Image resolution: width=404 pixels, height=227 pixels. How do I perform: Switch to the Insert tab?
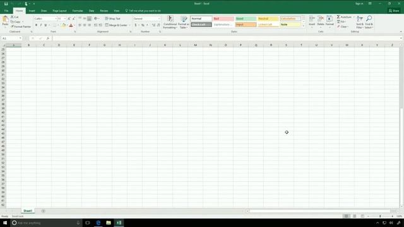[x=32, y=11]
